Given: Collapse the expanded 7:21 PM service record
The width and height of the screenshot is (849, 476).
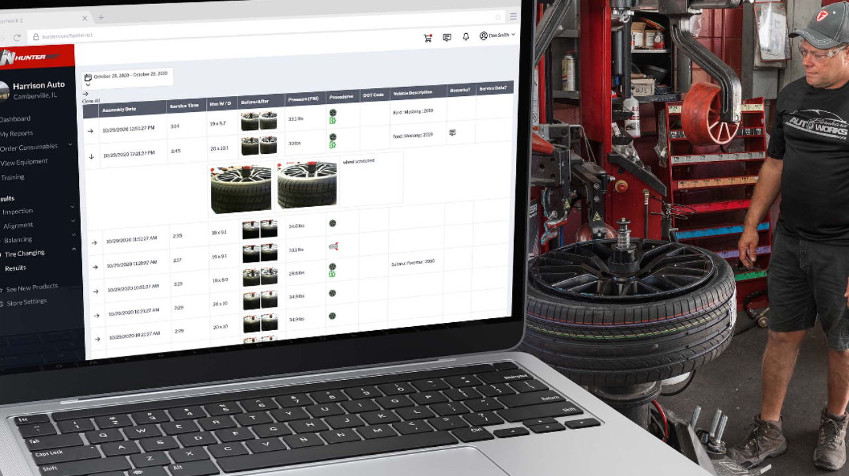Looking at the screenshot, I should pyautogui.click(x=90, y=157).
